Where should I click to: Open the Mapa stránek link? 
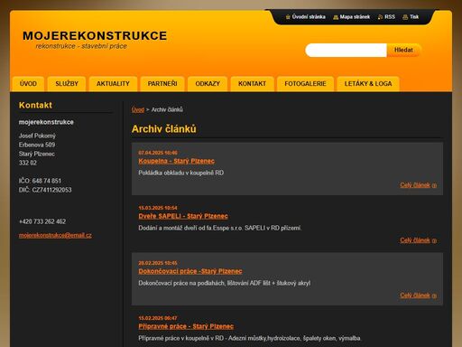pyautogui.click(x=355, y=17)
